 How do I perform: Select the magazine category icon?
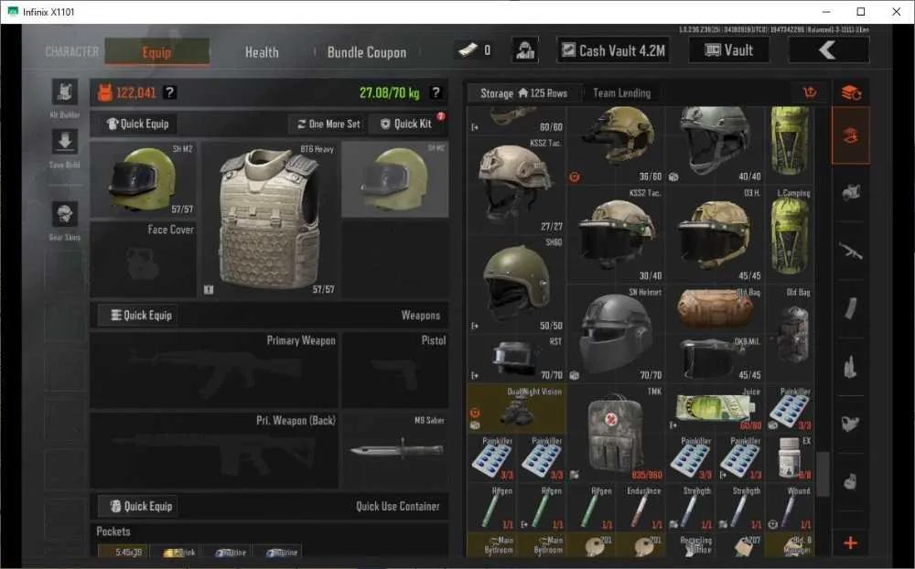[851, 308]
